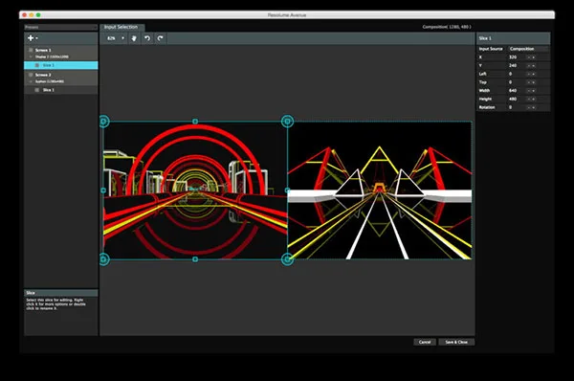Click the left edge midpoint handle
The width and height of the screenshot is (574, 381).
[x=103, y=190]
